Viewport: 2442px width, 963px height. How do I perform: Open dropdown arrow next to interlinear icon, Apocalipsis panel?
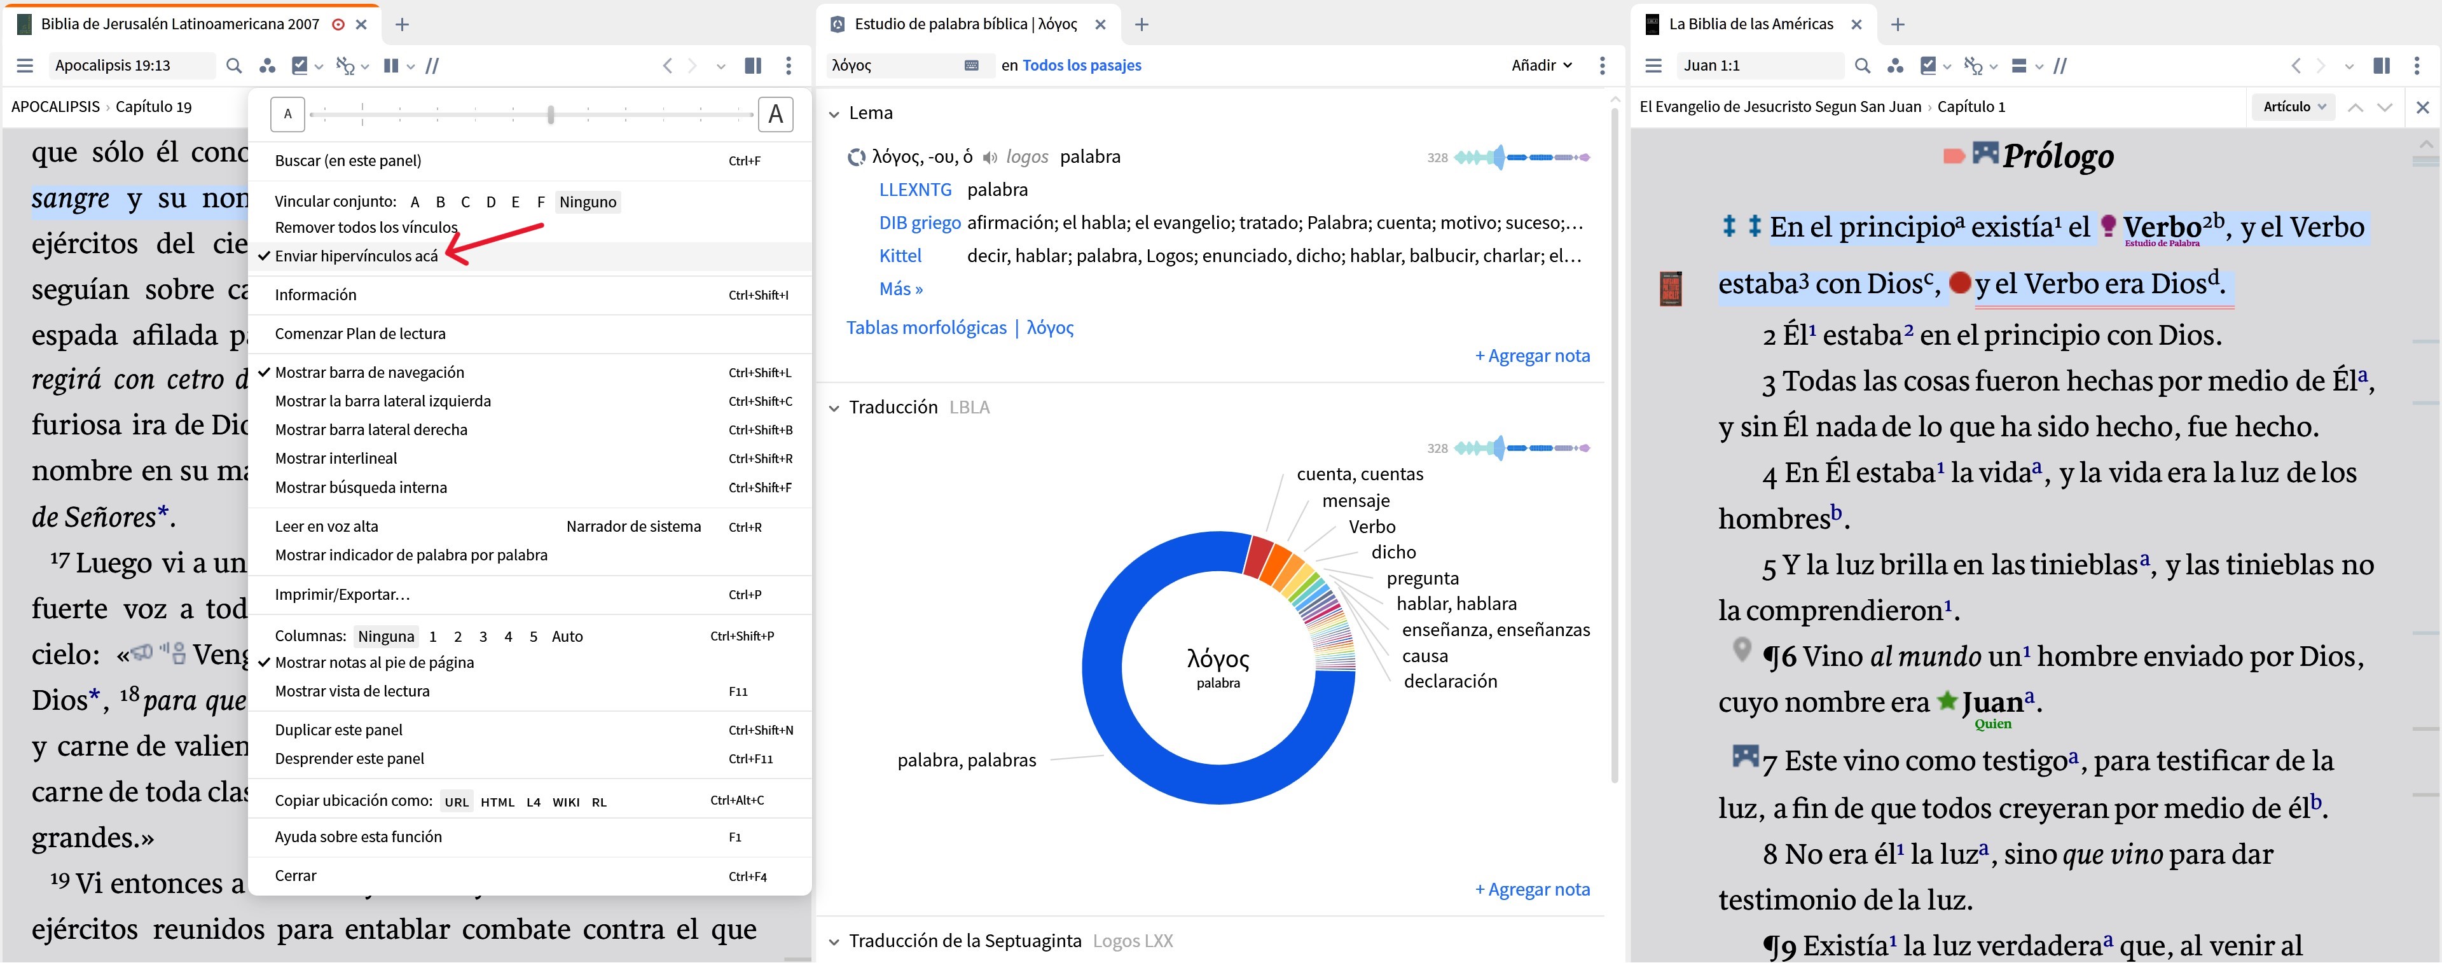click(365, 66)
